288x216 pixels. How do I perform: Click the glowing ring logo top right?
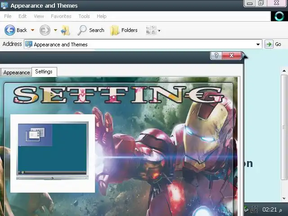click(x=279, y=16)
